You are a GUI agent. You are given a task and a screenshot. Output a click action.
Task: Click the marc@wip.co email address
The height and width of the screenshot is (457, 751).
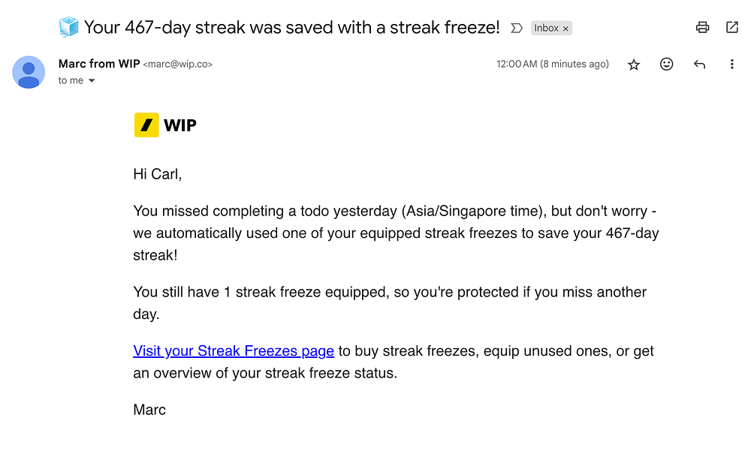coord(178,65)
